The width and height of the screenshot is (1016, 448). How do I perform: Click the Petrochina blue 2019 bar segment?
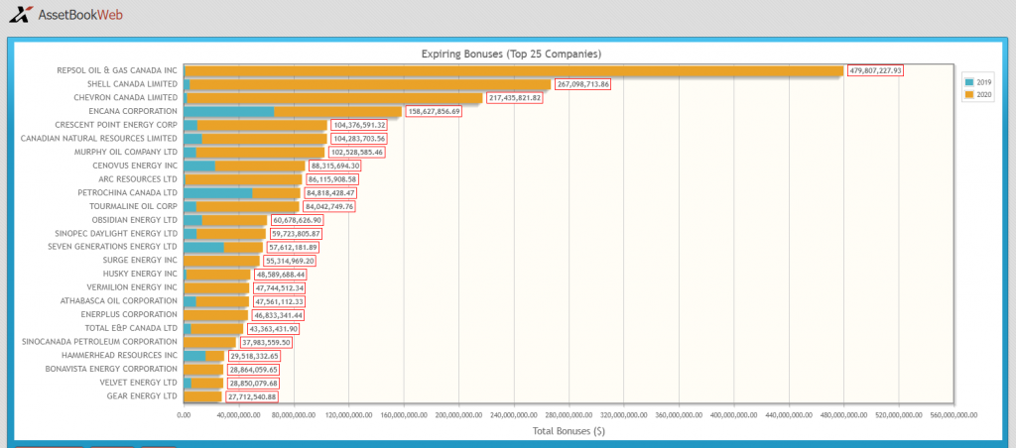point(218,193)
